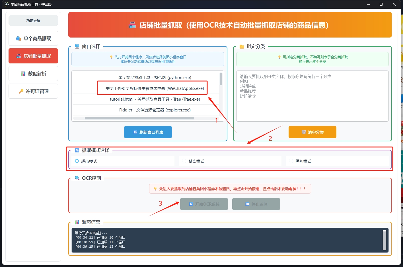The image size is (403, 267).
Task: Click the icon beside 抓取模式选择
Action: click(77, 150)
